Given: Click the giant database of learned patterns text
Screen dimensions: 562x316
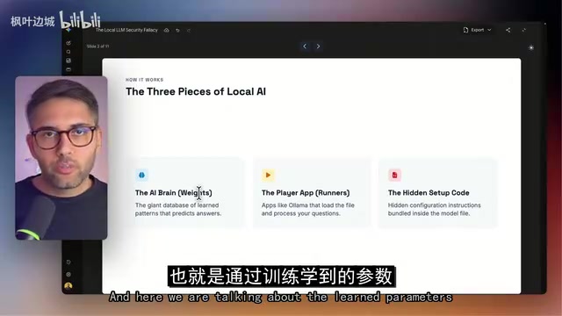Looking at the screenshot, I should coord(178,209).
